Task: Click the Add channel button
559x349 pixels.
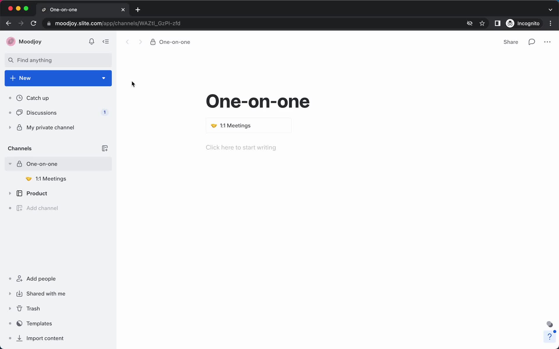Action: (x=42, y=208)
